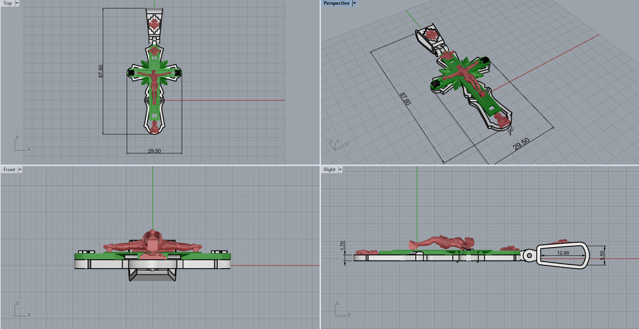Viewport: 639px width, 329px height.
Task: Activate the Top viewport title
Action: click(8, 3)
